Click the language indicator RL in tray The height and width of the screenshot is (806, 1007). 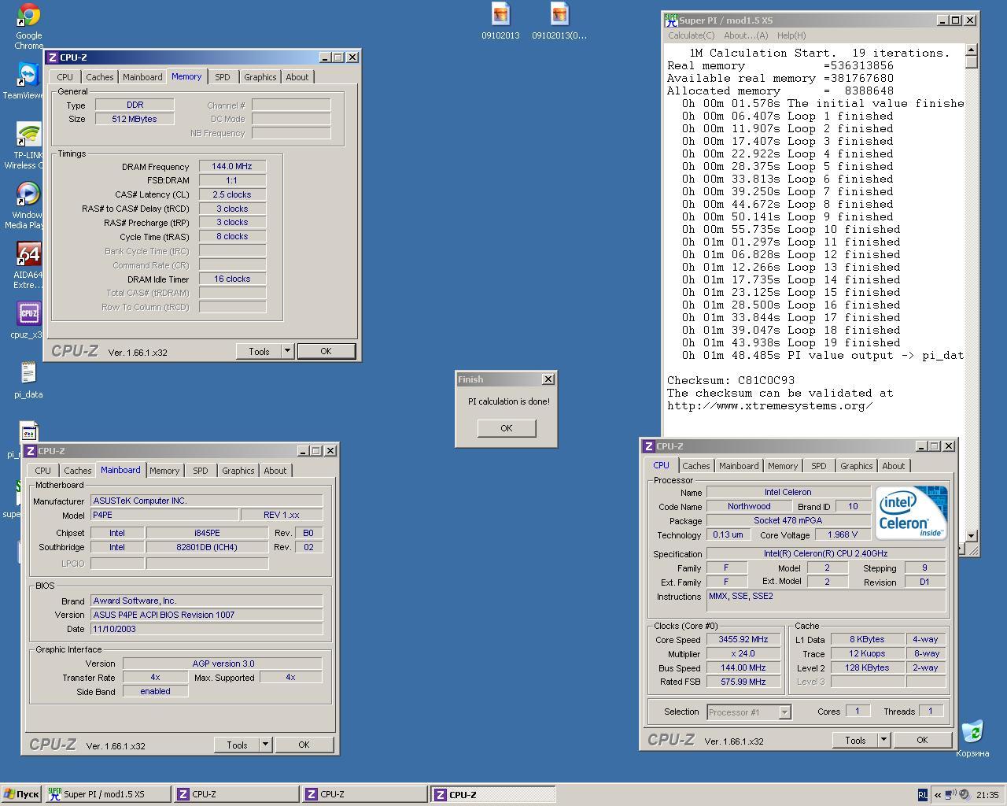pyautogui.click(x=923, y=795)
